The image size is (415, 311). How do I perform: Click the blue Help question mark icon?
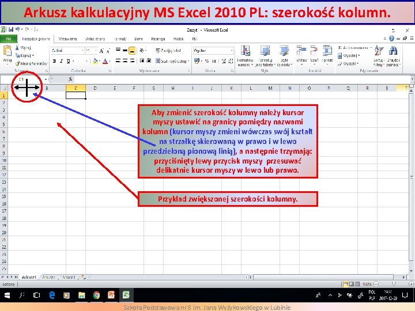[x=392, y=39]
